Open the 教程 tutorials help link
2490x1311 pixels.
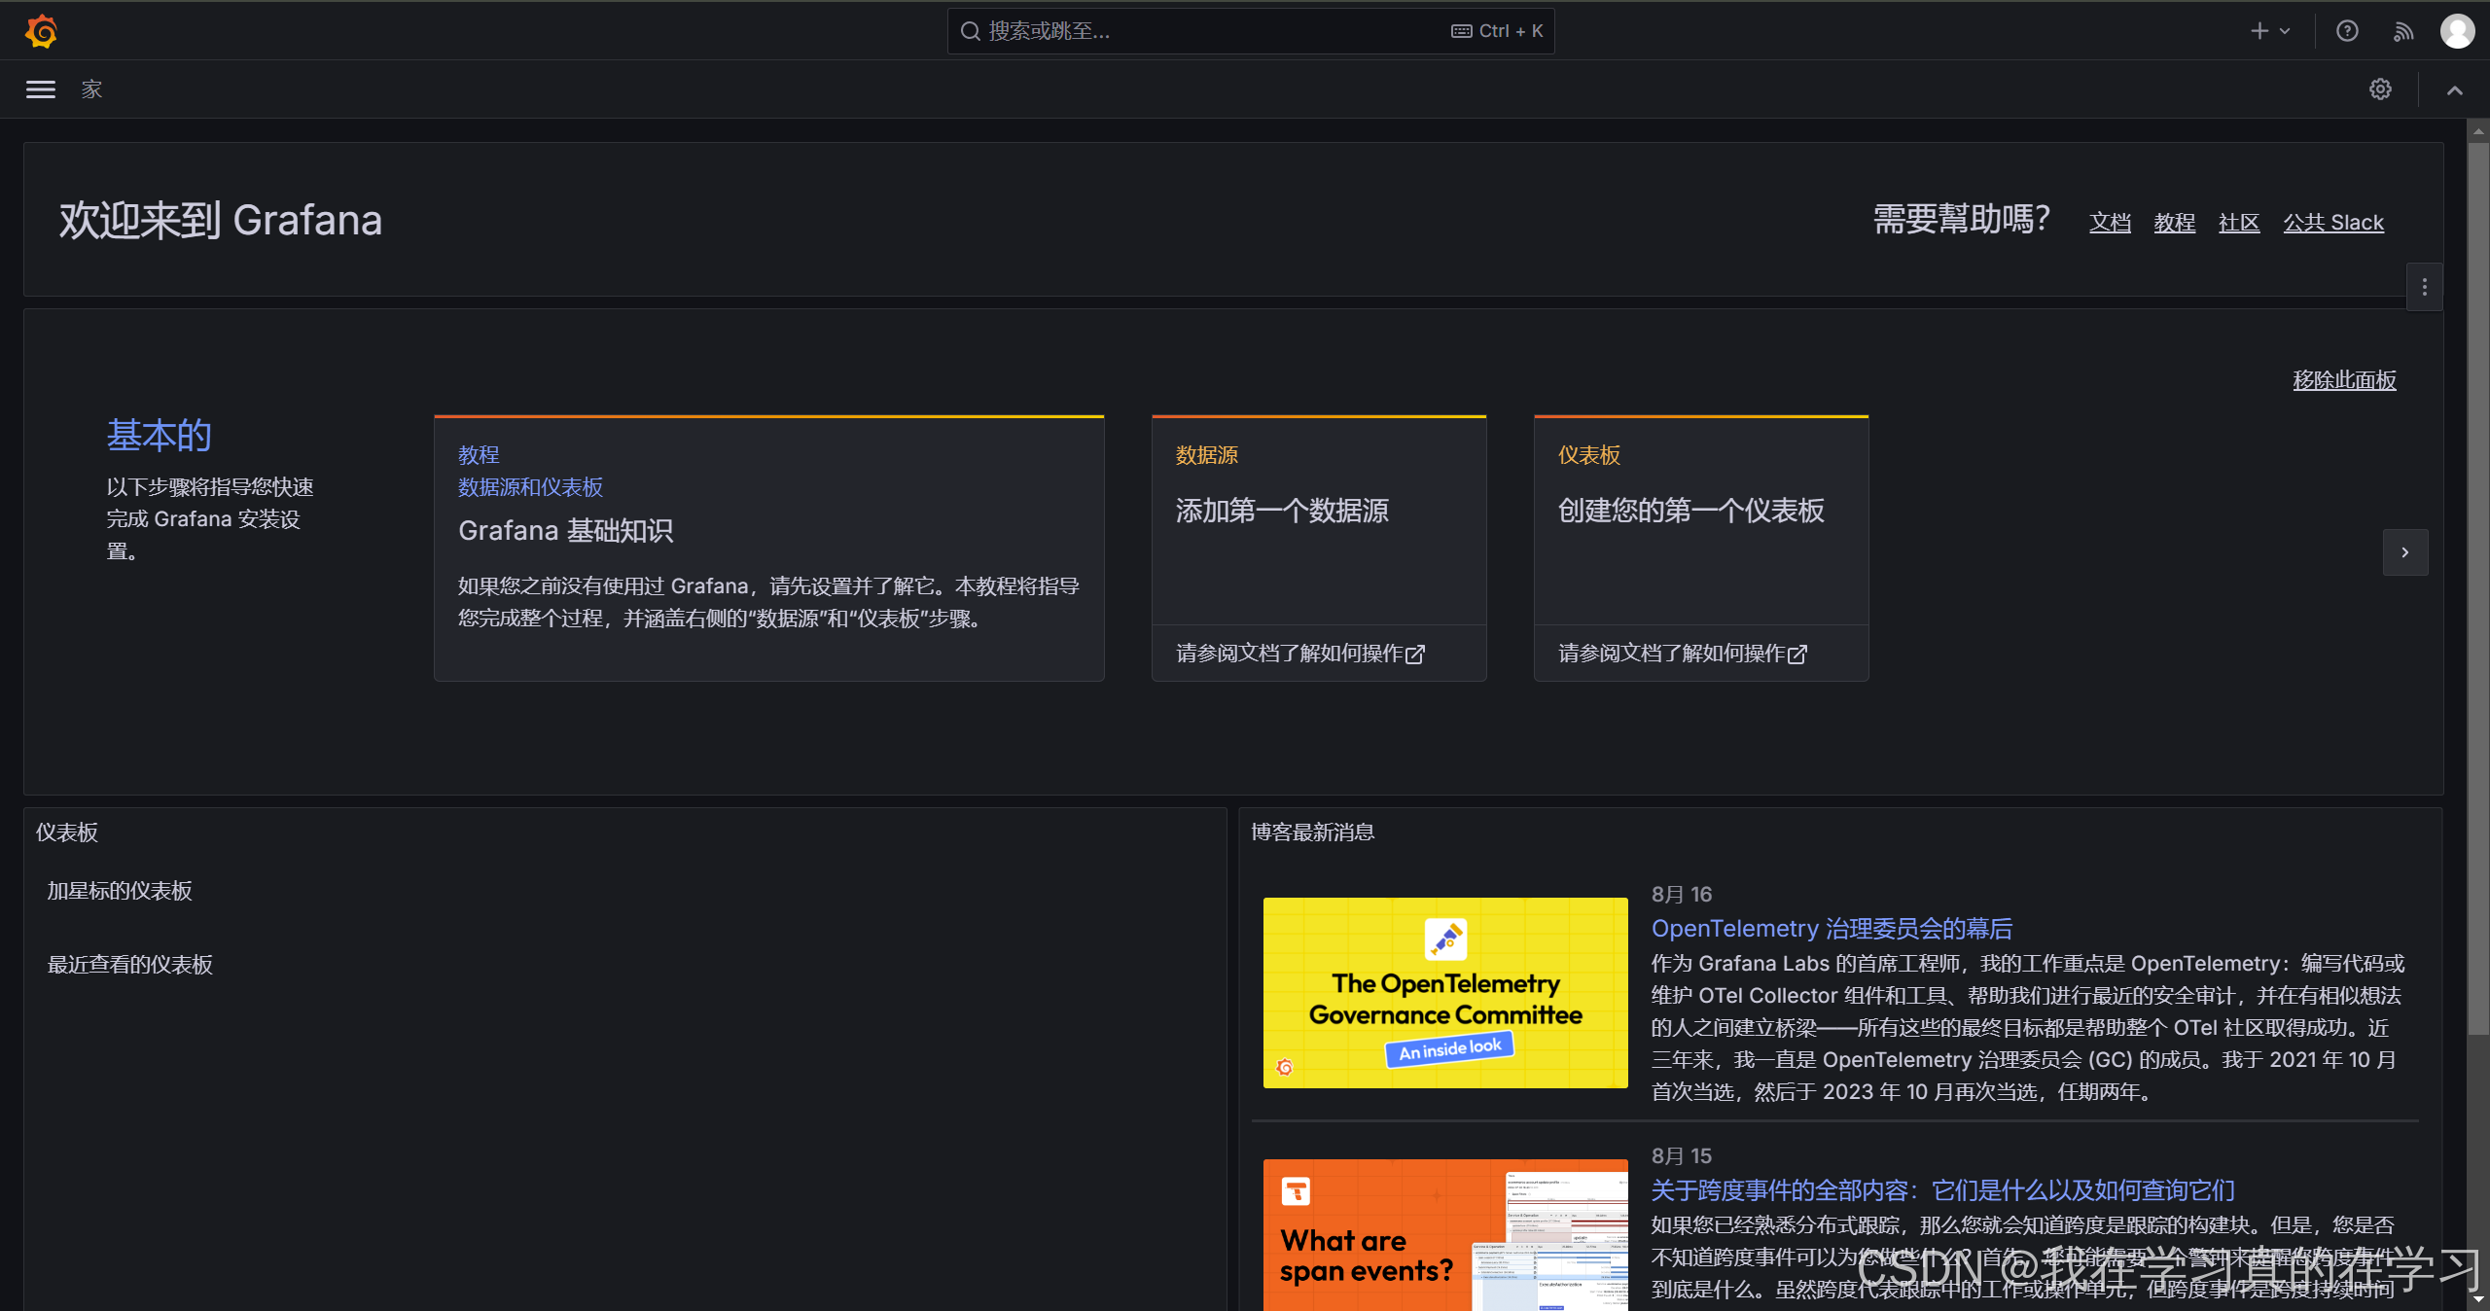click(2174, 222)
